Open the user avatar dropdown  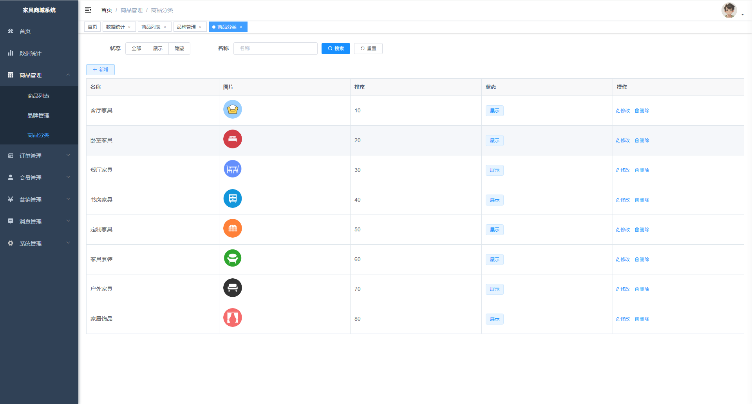732,11
